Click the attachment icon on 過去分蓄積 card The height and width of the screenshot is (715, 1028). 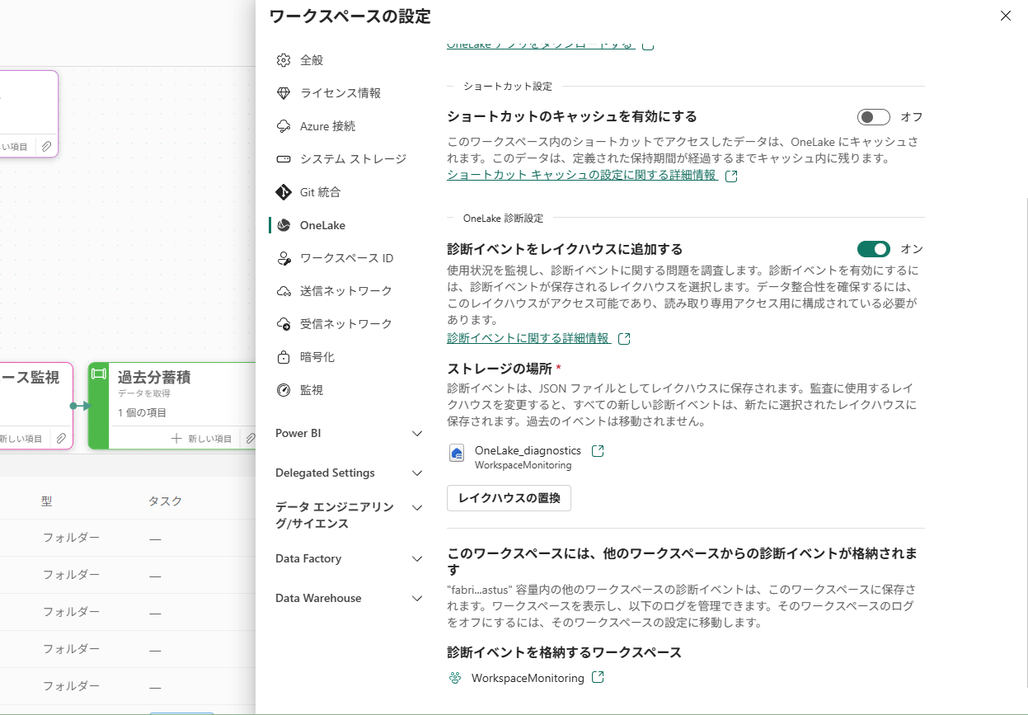coord(251,439)
